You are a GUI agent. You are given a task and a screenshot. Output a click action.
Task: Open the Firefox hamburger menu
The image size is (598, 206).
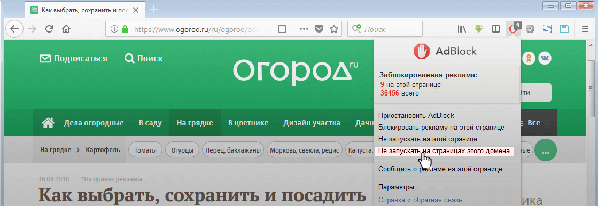[x=585, y=29]
